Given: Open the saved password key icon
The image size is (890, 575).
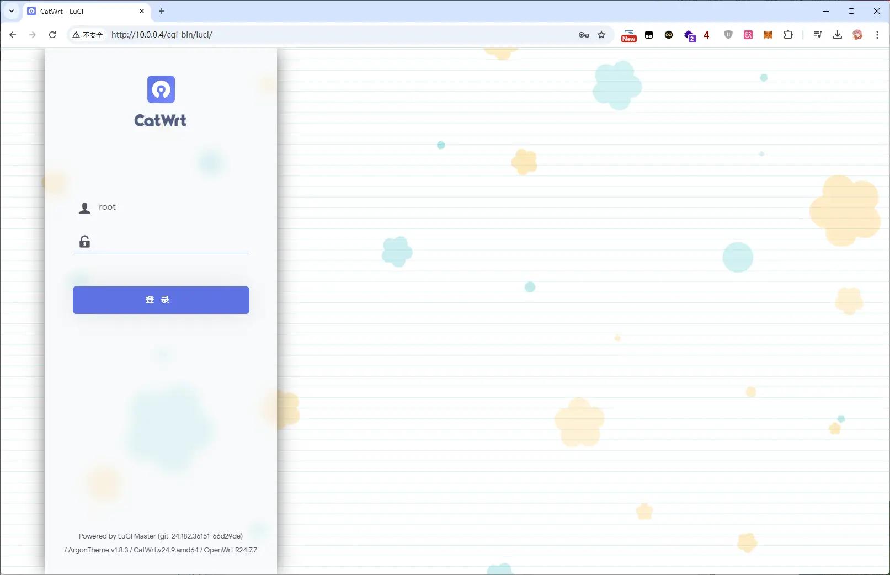Looking at the screenshot, I should point(584,35).
